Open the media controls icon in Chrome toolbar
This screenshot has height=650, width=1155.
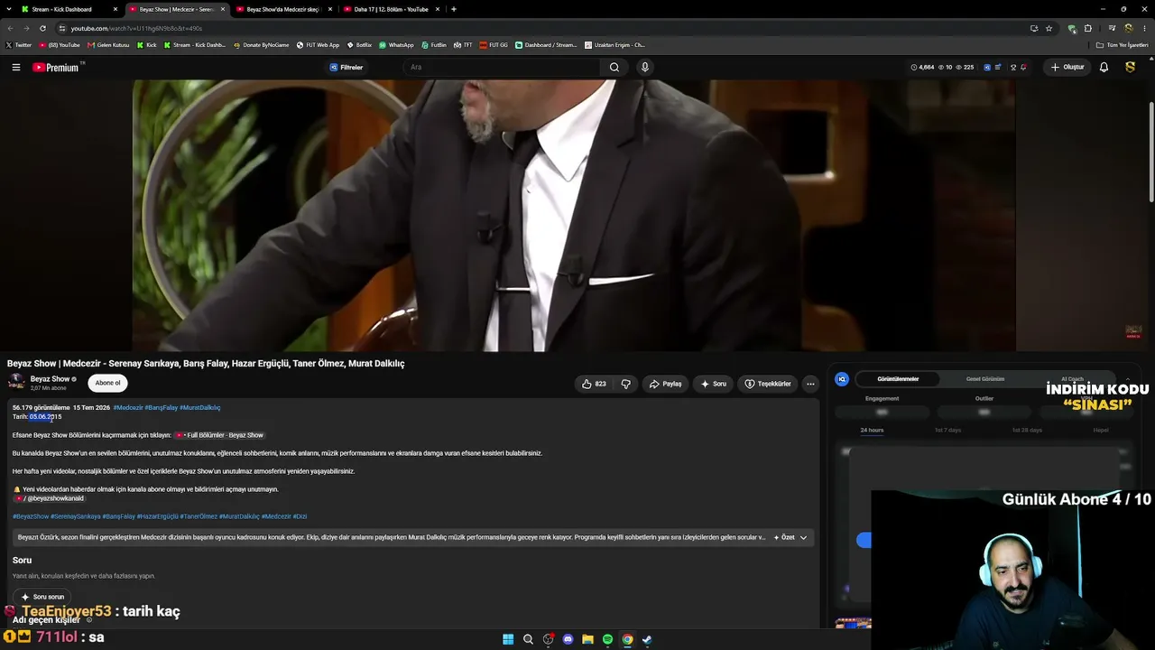pyautogui.click(x=1112, y=28)
